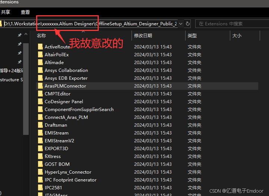Select the EXPORT3D folder icon
This screenshot has width=269, height=196.
(40, 149)
